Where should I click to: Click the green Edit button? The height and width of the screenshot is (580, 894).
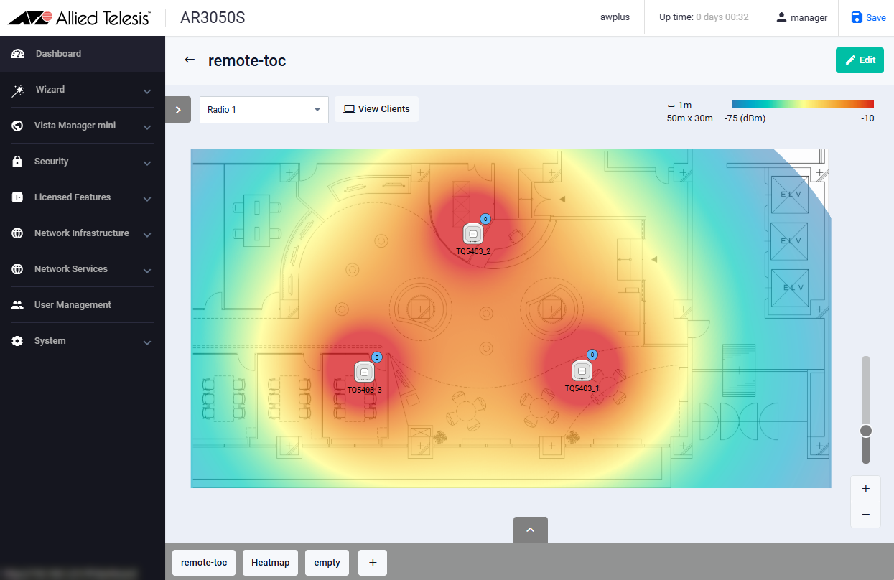860,60
